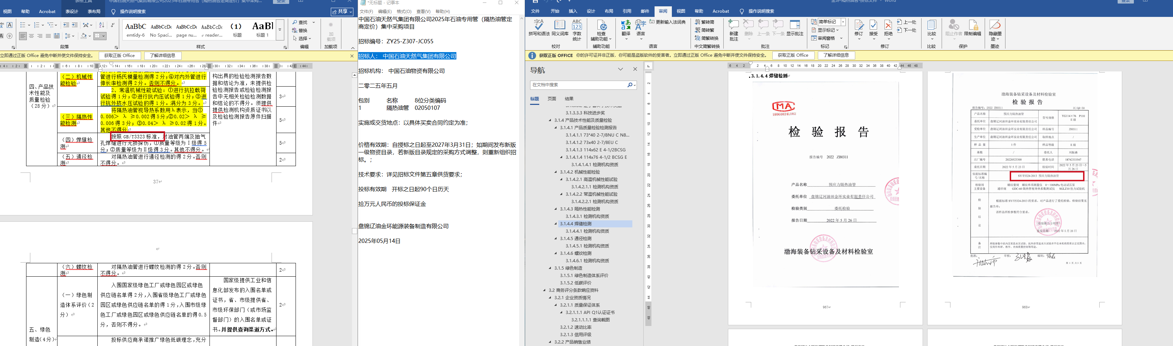This screenshot has width=1173, height=346.
Task: Collapse the 3.1.5 绿色制造 heading
Action: pos(550,268)
